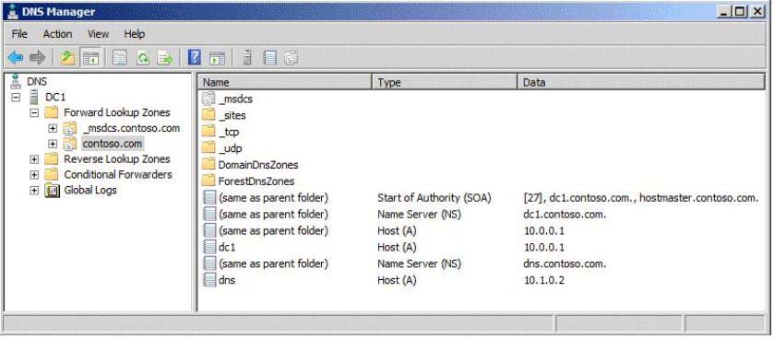Screen dimensions: 774x339
Task: Click the Export List toolbar icon
Action: [x=165, y=58]
